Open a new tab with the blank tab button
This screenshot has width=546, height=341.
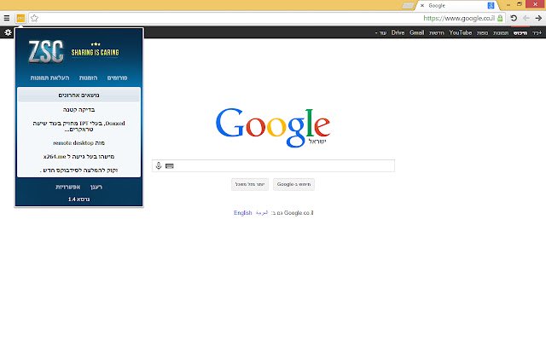tap(408, 6)
